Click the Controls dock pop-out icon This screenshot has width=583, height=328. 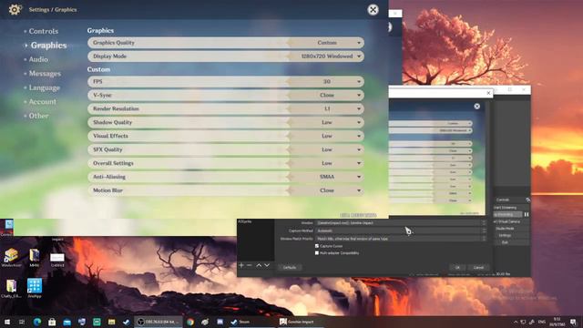(527, 200)
